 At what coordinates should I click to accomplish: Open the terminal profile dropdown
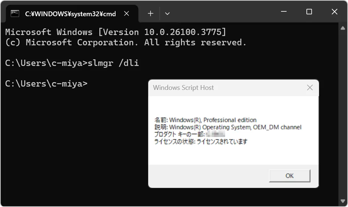[167, 14]
